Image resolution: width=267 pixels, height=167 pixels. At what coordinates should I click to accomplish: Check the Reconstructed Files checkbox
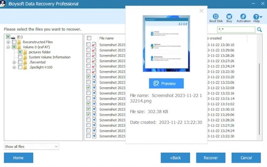pyautogui.click(x=14, y=42)
